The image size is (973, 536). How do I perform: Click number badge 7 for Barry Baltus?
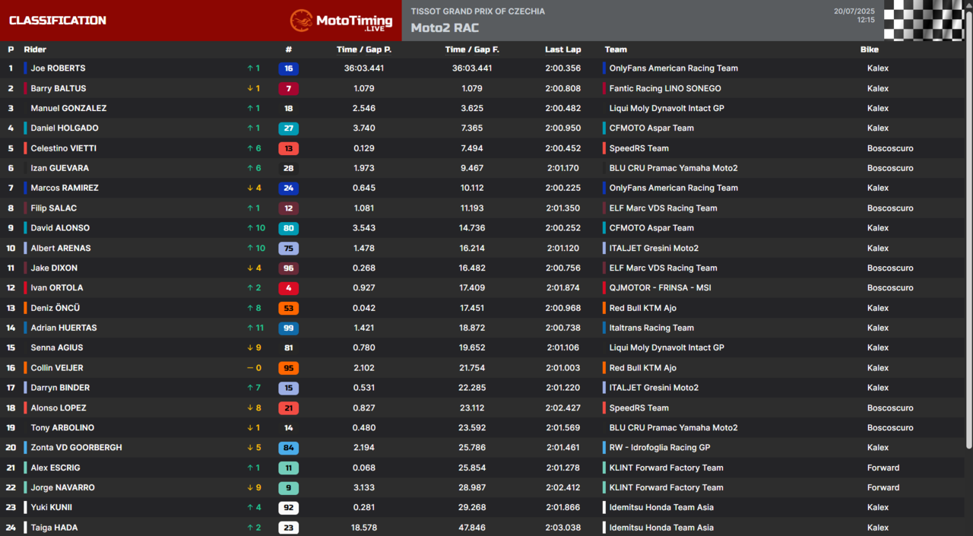tap(288, 88)
